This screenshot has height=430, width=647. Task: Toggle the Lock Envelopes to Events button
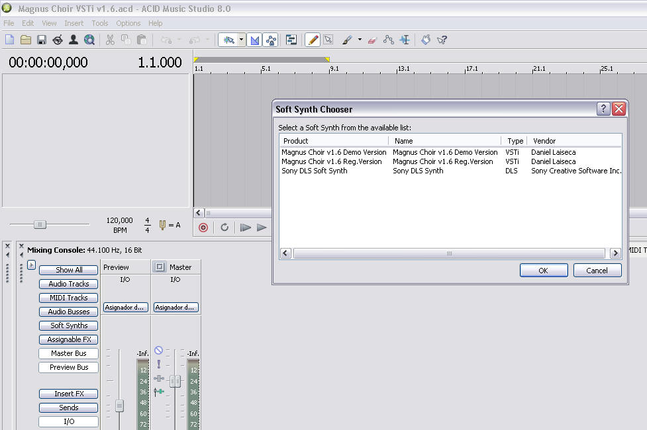[271, 40]
